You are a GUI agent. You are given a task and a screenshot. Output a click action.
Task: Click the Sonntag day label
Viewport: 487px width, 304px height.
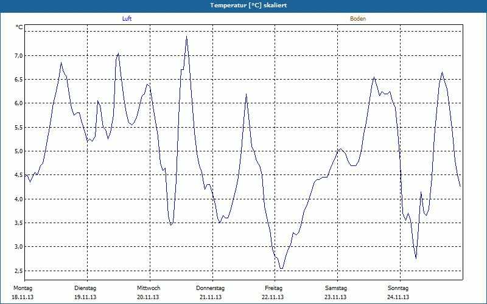tap(398, 288)
